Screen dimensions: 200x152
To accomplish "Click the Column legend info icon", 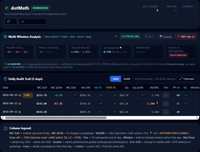I will [6, 129].
